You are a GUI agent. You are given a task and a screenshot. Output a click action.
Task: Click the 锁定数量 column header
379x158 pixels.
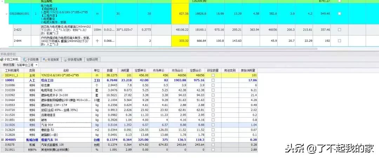coord(213,71)
